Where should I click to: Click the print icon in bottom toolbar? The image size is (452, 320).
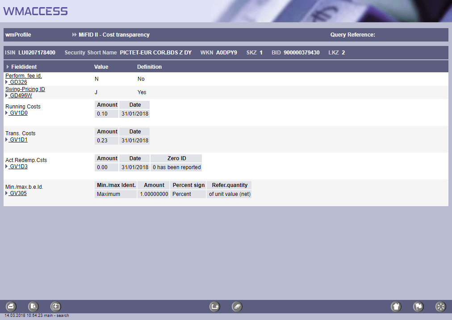pos(11,306)
